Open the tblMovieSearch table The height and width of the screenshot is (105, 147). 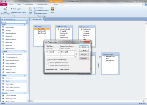point(10,40)
